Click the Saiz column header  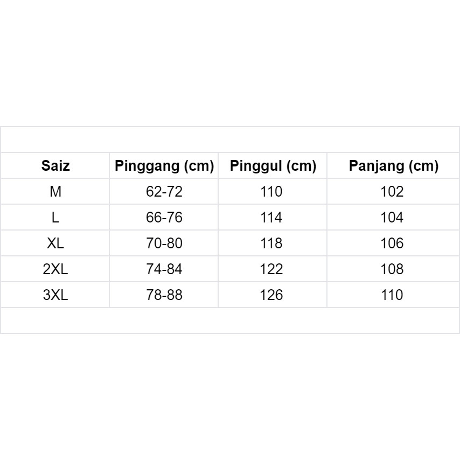55,166
